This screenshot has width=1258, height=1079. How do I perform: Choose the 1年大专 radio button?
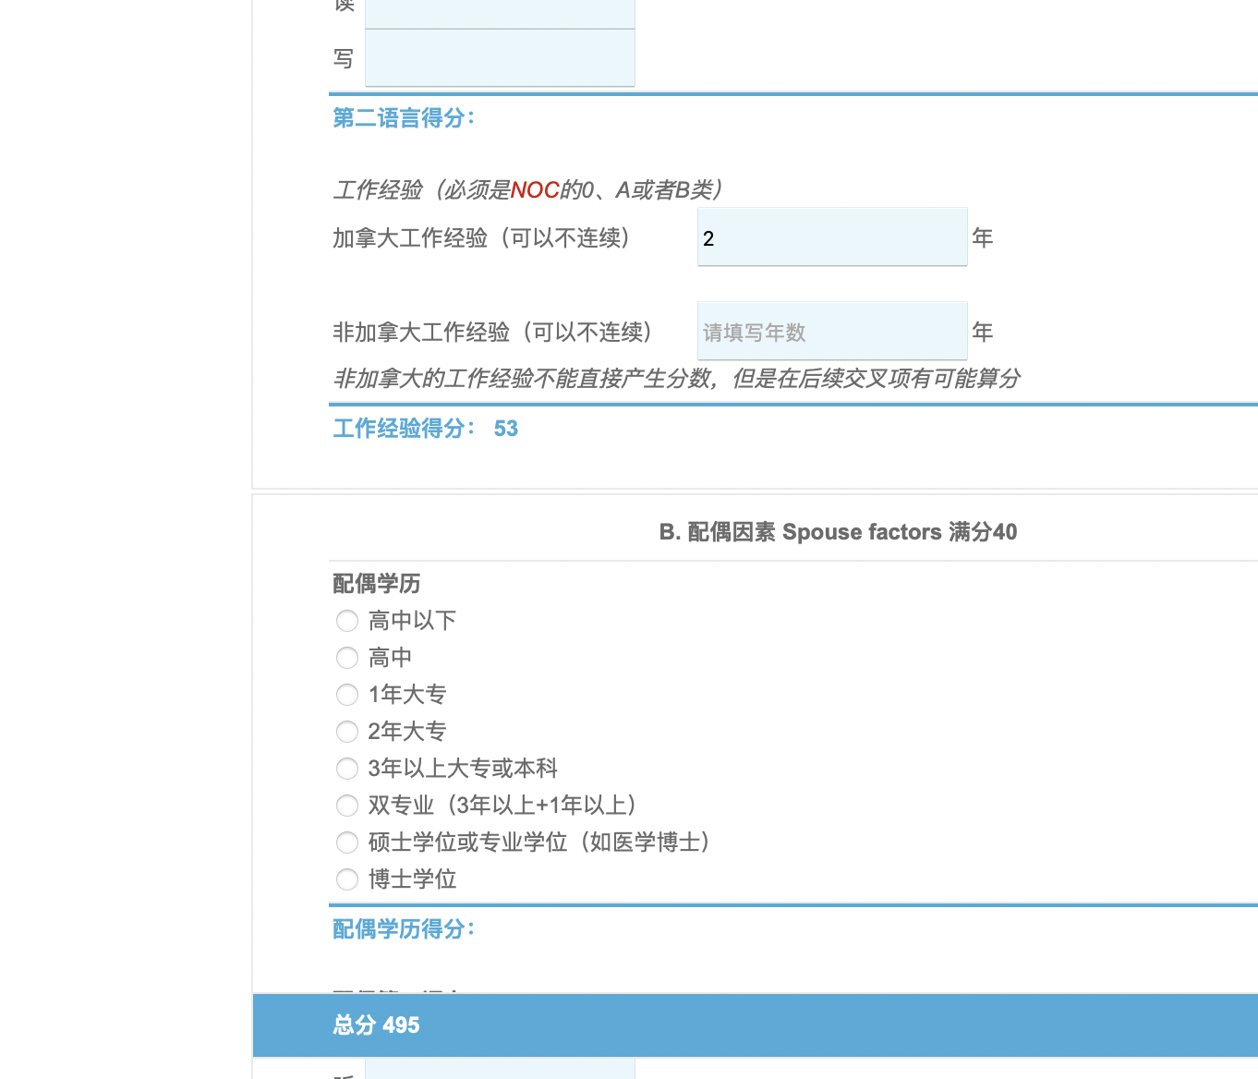tap(347, 695)
